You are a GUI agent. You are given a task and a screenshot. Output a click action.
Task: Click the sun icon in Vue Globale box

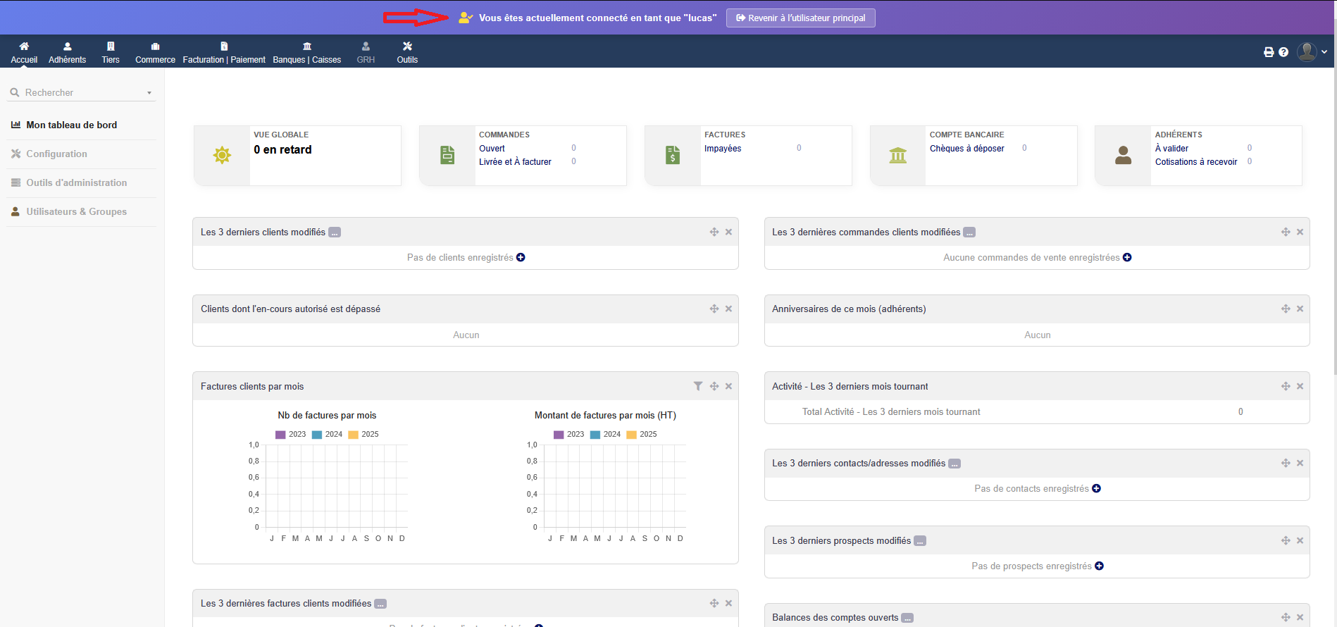[x=222, y=156]
